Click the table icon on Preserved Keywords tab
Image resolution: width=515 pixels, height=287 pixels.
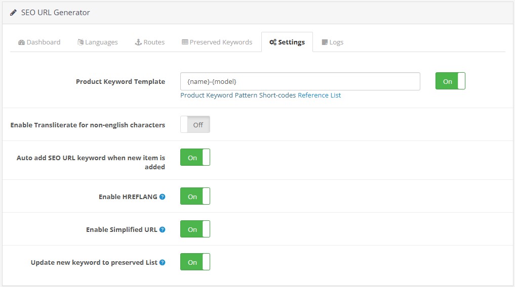pyautogui.click(x=185, y=42)
